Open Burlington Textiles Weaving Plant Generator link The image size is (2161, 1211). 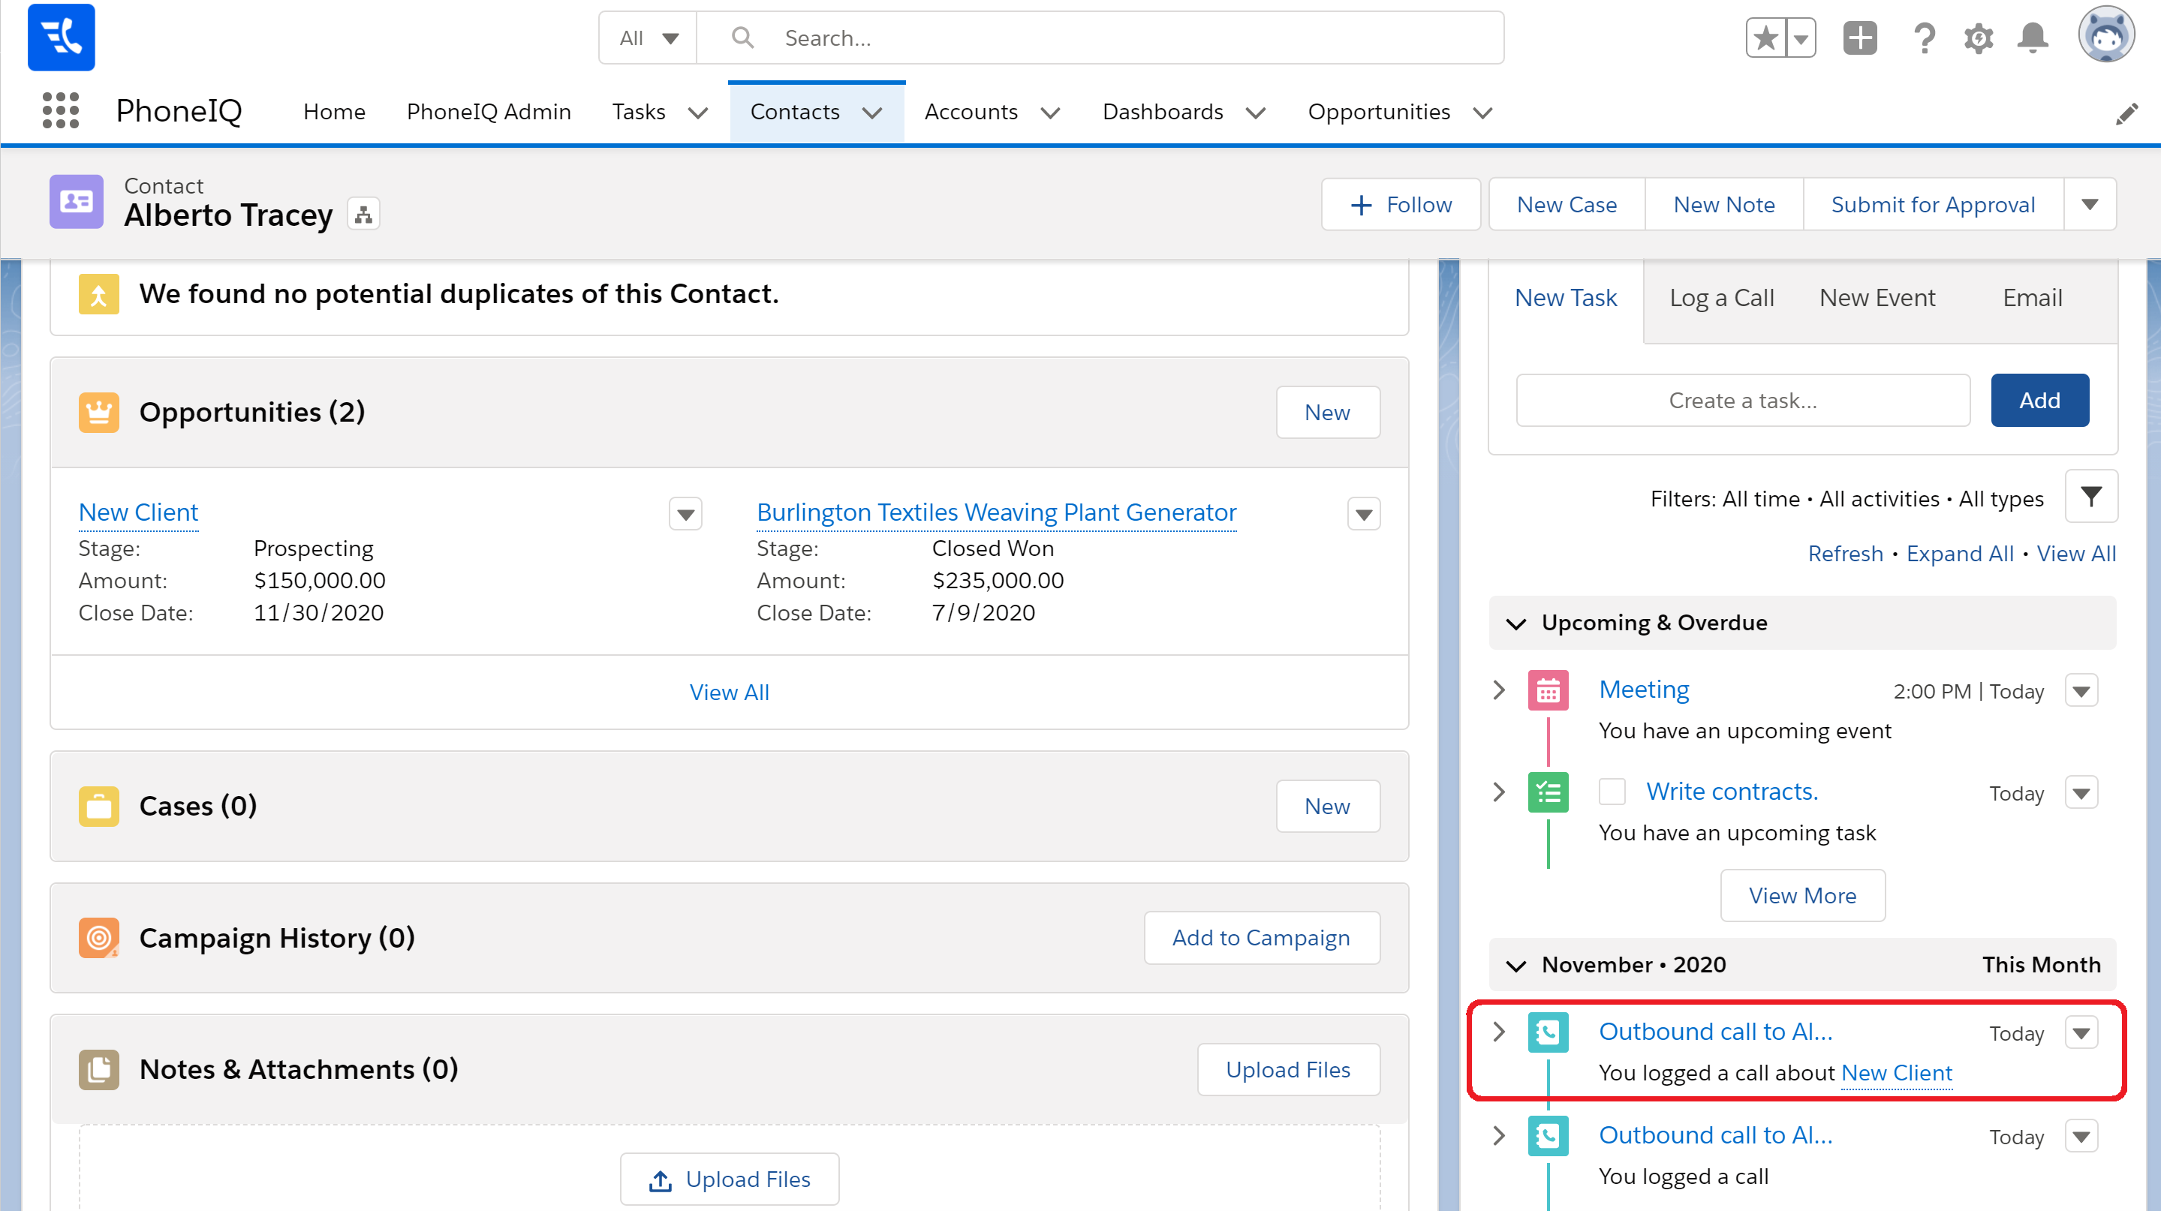point(996,512)
